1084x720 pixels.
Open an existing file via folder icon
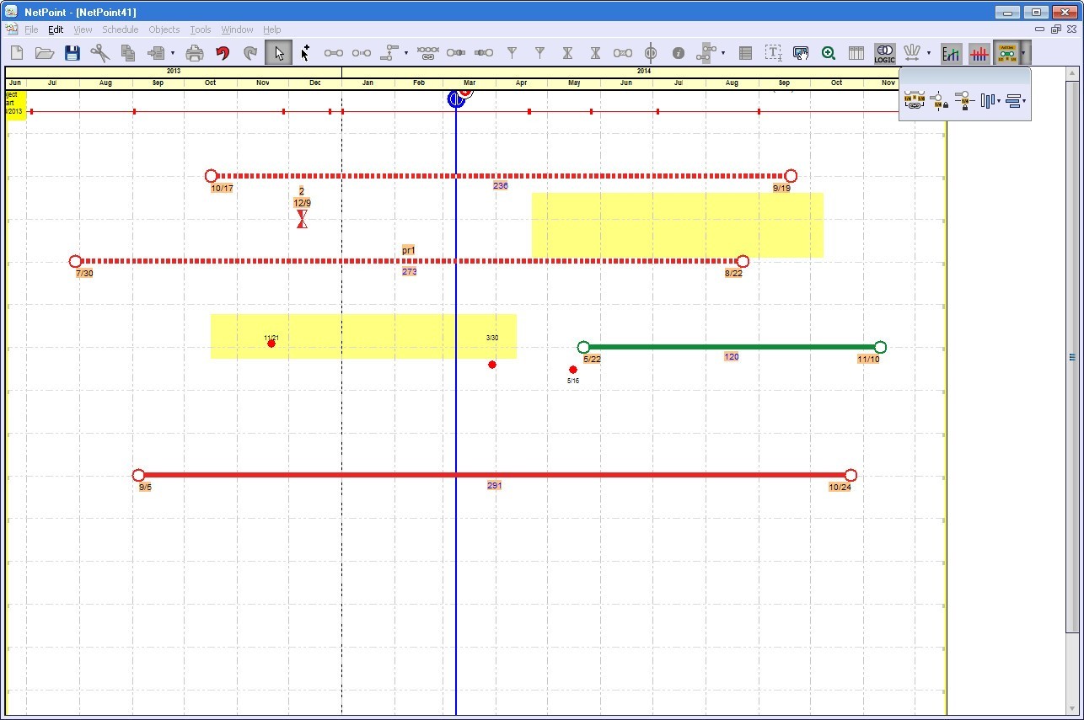44,53
